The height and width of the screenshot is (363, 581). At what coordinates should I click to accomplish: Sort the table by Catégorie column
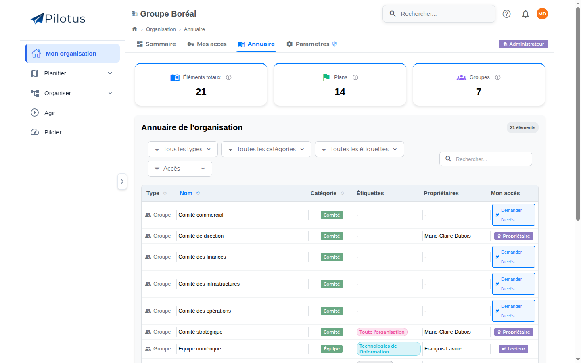pos(327,193)
